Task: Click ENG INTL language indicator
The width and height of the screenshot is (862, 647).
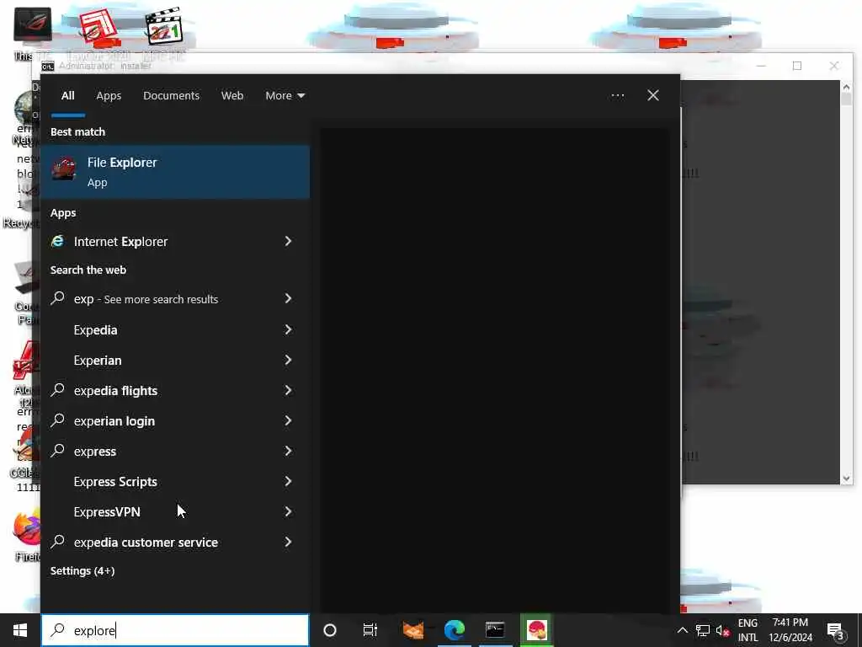Action: [x=748, y=630]
